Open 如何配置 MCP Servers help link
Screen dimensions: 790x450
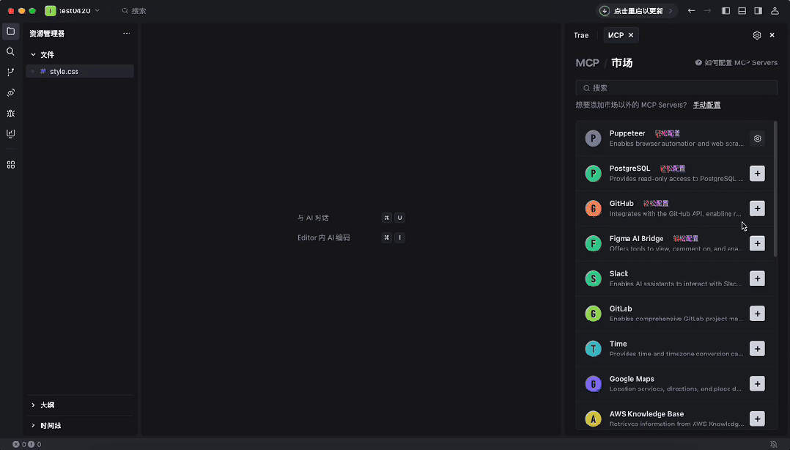[736, 63]
